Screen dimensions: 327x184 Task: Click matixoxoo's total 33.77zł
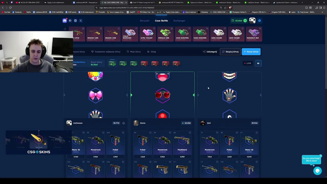click(x=116, y=123)
